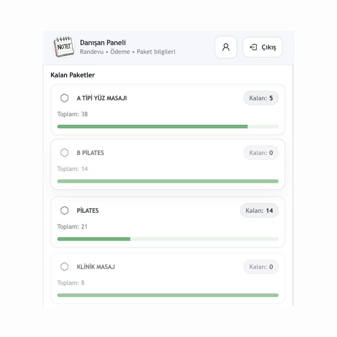The width and height of the screenshot is (337, 337).
Task: Click 'Kalan: 0' badge on B PİLATES
Action: 261,153
